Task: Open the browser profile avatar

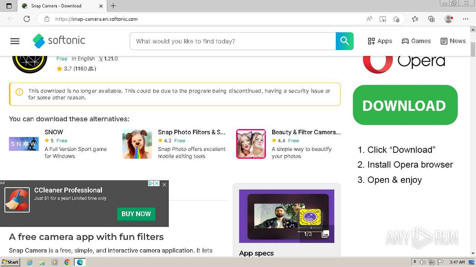Action: (x=449, y=19)
